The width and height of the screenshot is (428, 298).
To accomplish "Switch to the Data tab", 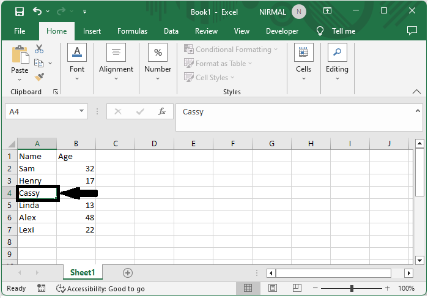I will point(171,31).
